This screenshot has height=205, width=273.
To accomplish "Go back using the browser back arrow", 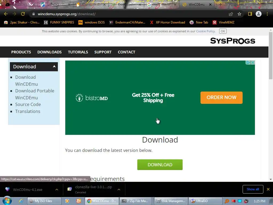I will (x=6, y=14).
